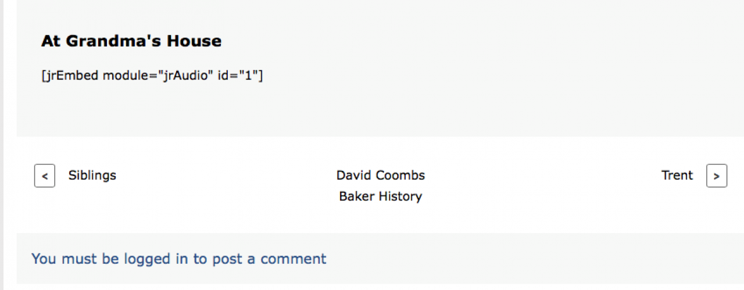Image resolution: width=744 pixels, height=290 pixels.
Task: Click the words "You must be" in the notice
Action: (76, 259)
